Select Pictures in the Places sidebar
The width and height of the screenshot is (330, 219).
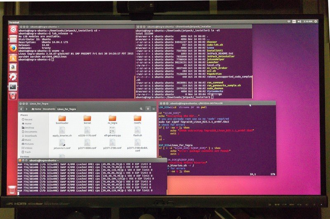point(28,144)
